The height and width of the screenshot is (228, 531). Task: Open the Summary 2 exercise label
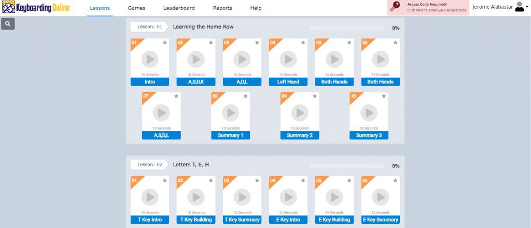click(x=300, y=135)
